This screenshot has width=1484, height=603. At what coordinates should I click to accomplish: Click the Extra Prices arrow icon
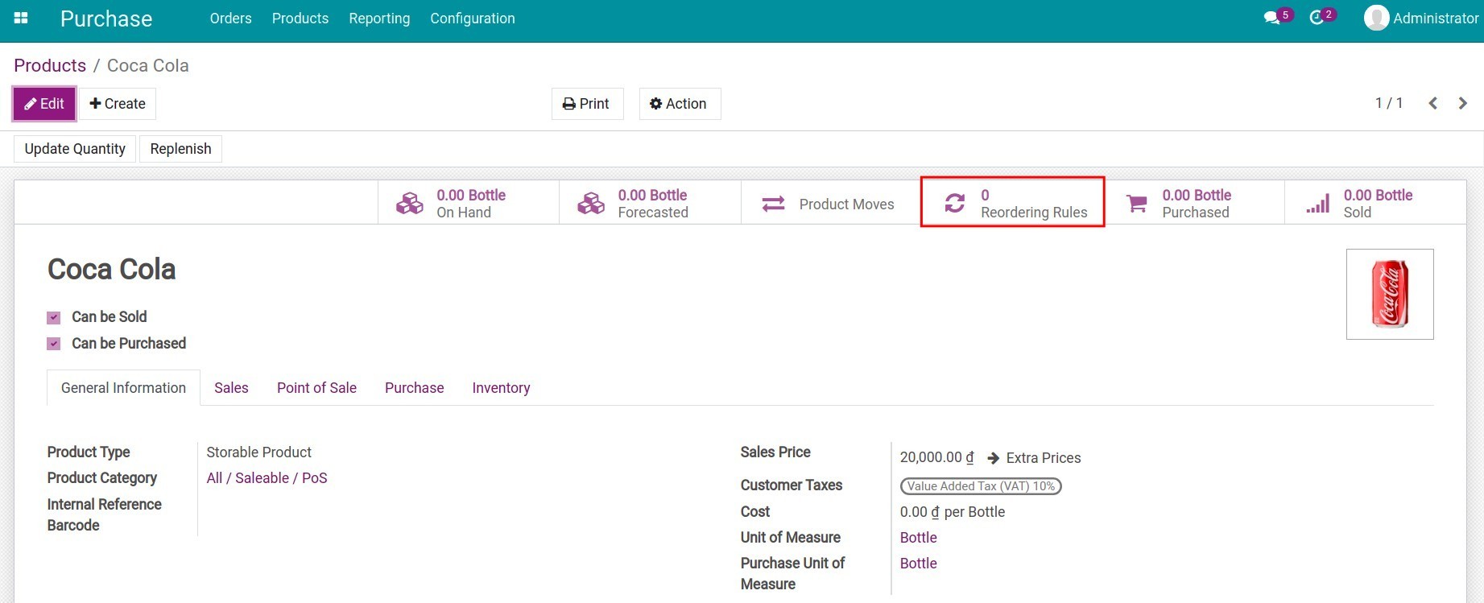(x=993, y=458)
